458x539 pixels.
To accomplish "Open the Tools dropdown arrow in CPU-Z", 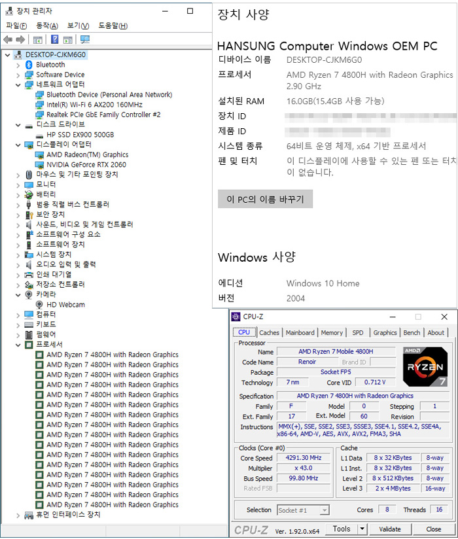I will coord(362,529).
